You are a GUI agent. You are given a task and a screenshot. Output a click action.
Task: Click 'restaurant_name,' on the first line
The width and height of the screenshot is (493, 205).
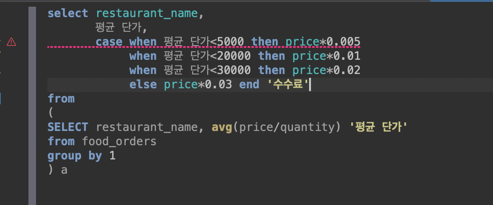coord(150,14)
